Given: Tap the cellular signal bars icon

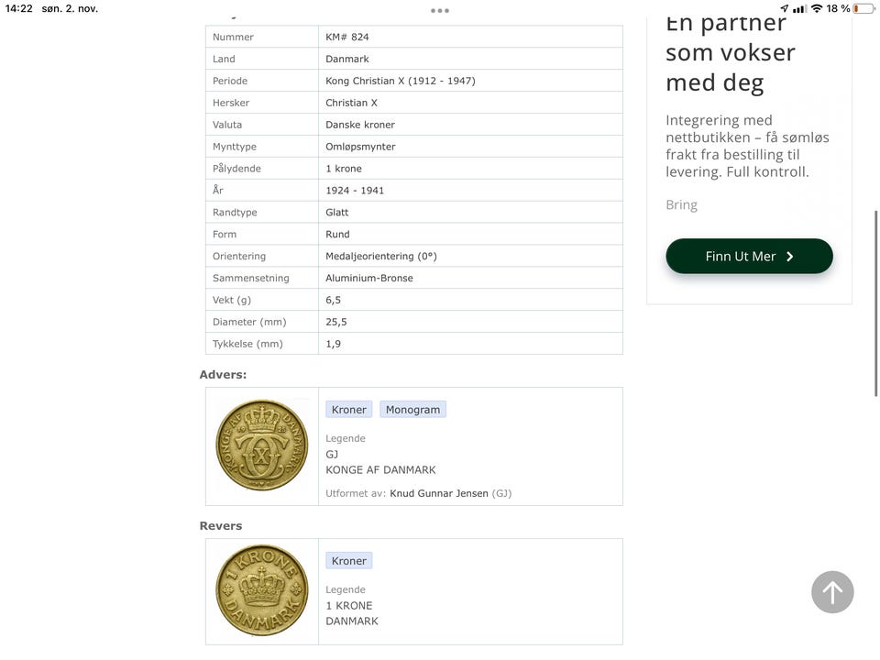Looking at the screenshot, I should 799,8.
